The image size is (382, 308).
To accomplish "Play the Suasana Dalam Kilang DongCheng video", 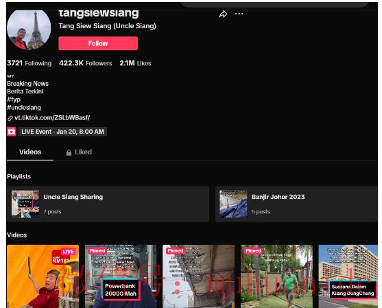I will 348,276.
